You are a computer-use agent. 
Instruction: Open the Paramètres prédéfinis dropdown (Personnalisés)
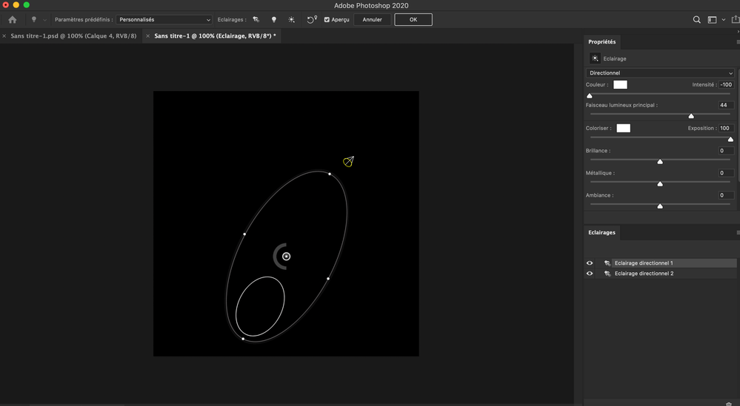(164, 20)
